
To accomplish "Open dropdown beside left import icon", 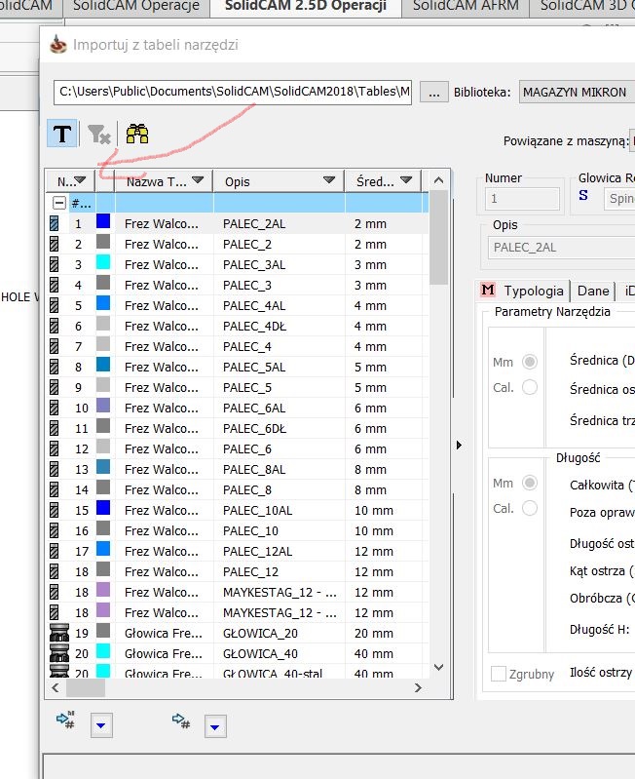I will 101,725.
